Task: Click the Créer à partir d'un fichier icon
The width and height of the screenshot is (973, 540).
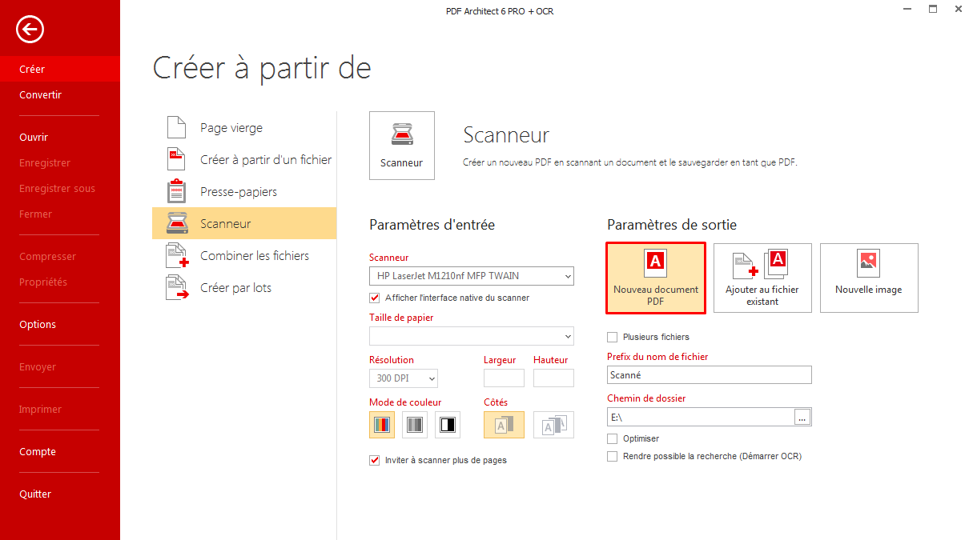Action: [x=176, y=160]
